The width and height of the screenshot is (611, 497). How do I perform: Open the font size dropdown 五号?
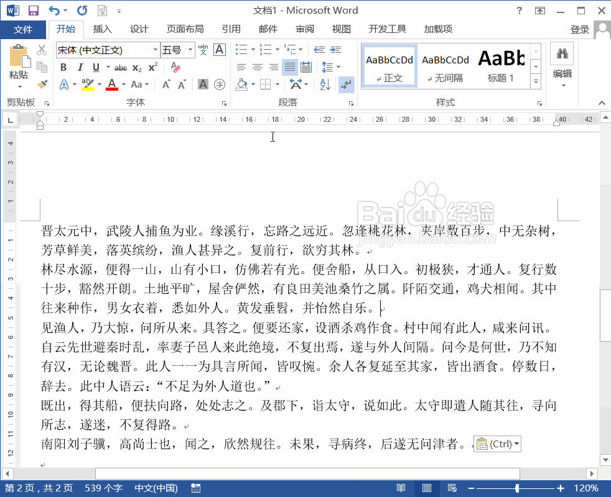[190, 50]
